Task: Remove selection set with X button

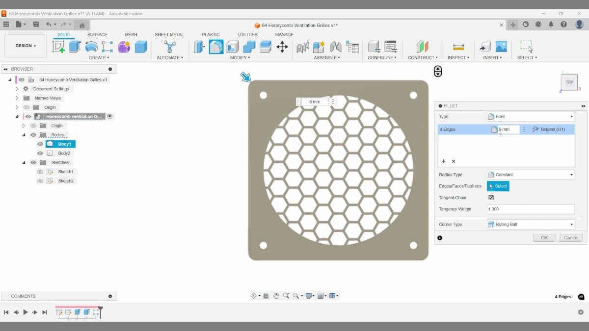Action: pyautogui.click(x=454, y=161)
